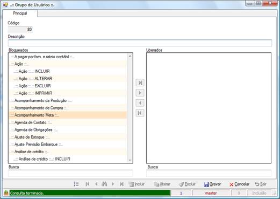Click the Cancelar button
The width and height of the screenshot is (280, 199).
[239, 184]
